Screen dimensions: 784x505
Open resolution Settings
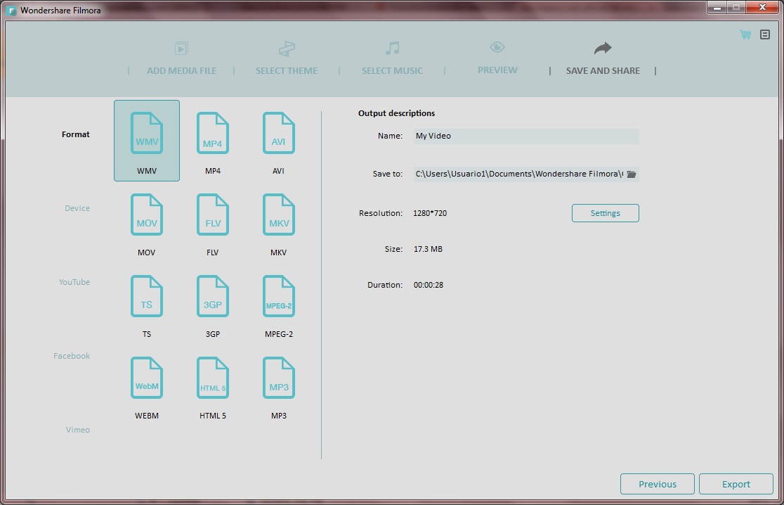pyautogui.click(x=605, y=212)
